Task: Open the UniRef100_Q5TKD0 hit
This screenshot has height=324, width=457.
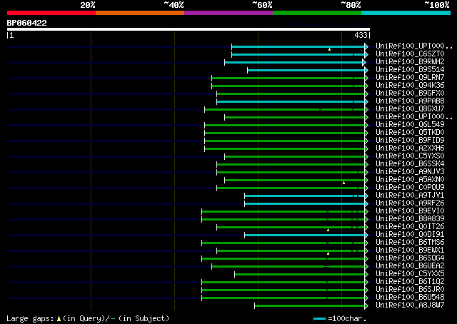Action: (x=410, y=133)
